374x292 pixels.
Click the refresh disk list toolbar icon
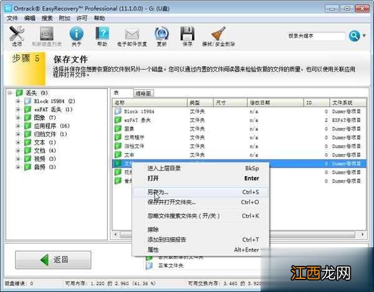tap(47, 34)
